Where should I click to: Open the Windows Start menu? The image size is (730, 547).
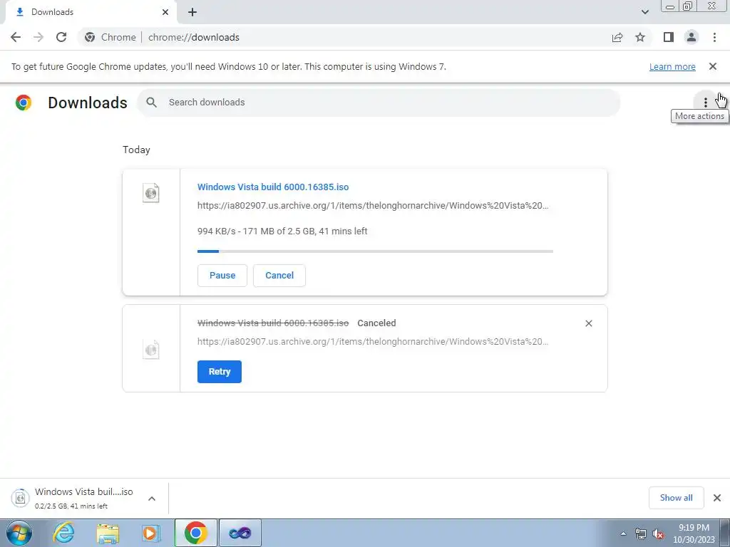(19, 533)
